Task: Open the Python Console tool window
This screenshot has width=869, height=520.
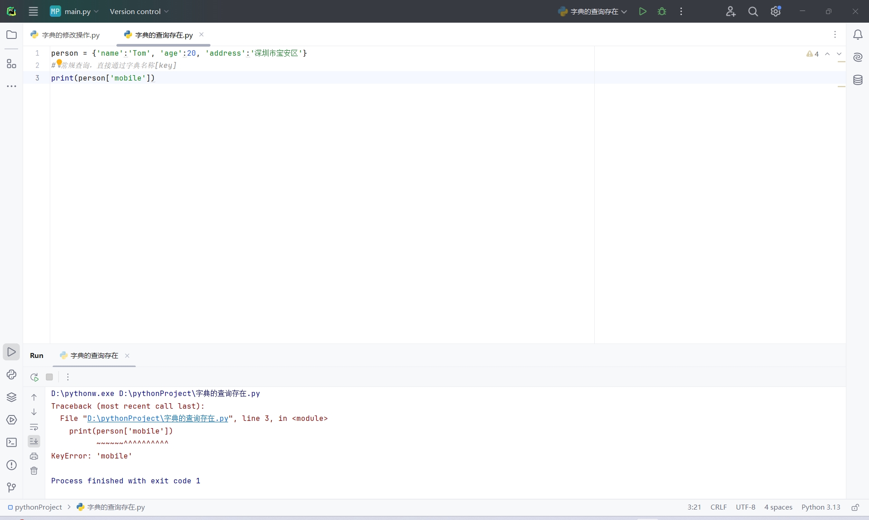Action: pyautogui.click(x=11, y=375)
